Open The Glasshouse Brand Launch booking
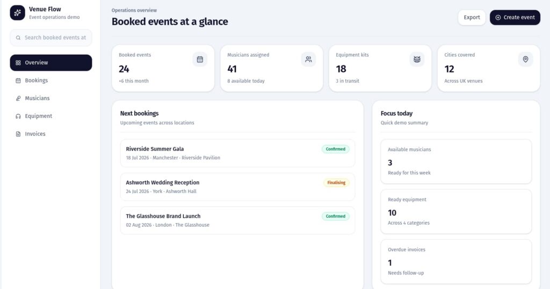 tap(237, 220)
